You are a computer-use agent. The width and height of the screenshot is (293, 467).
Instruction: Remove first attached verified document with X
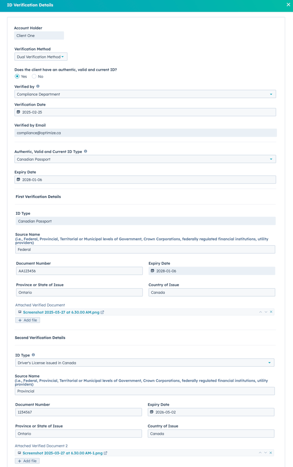271,312
